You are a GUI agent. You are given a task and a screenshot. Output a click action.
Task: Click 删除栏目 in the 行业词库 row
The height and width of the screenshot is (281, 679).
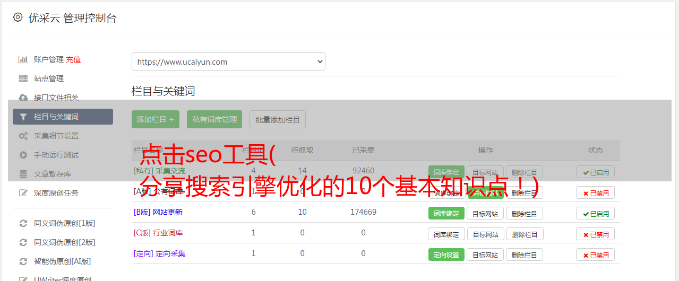[x=525, y=234]
